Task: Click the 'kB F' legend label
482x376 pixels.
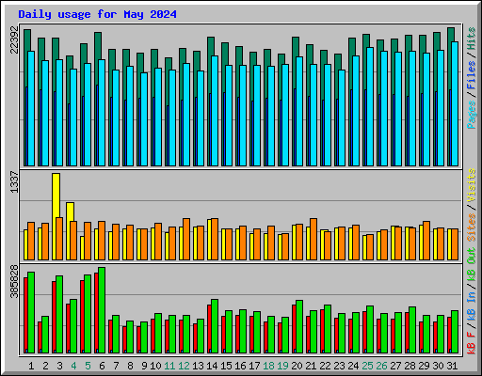Action: [x=472, y=343]
